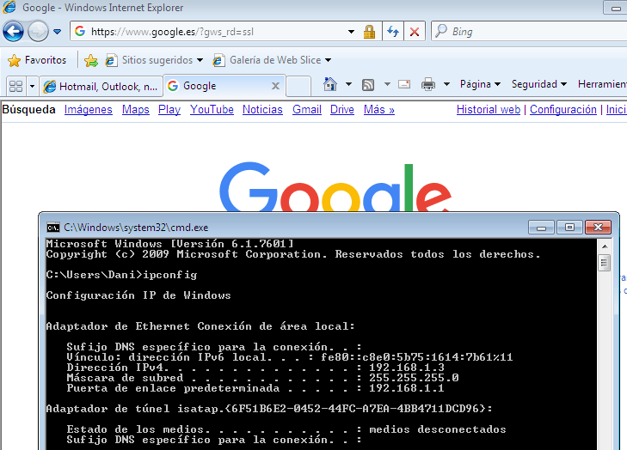Click the RSS feeds icon
627x450 pixels.
368,85
